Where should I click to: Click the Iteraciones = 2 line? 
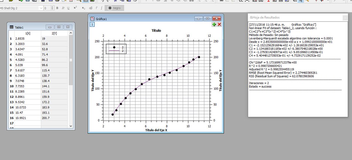click(259, 83)
